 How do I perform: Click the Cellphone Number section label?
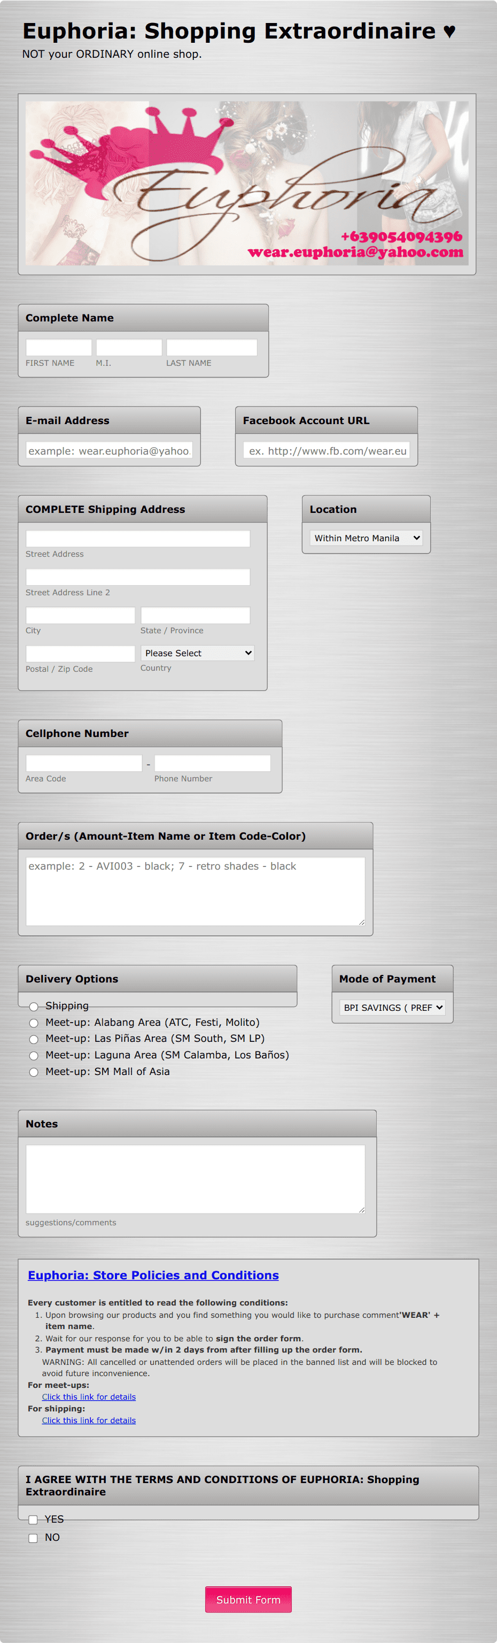click(77, 733)
